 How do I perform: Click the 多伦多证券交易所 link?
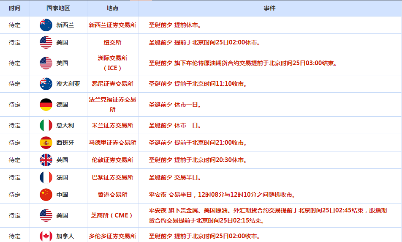(112, 236)
